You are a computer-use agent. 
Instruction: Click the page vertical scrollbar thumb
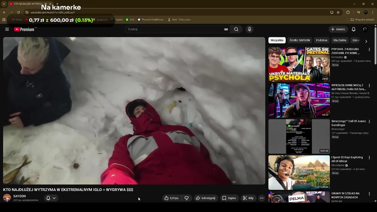(x=375, y=46)
